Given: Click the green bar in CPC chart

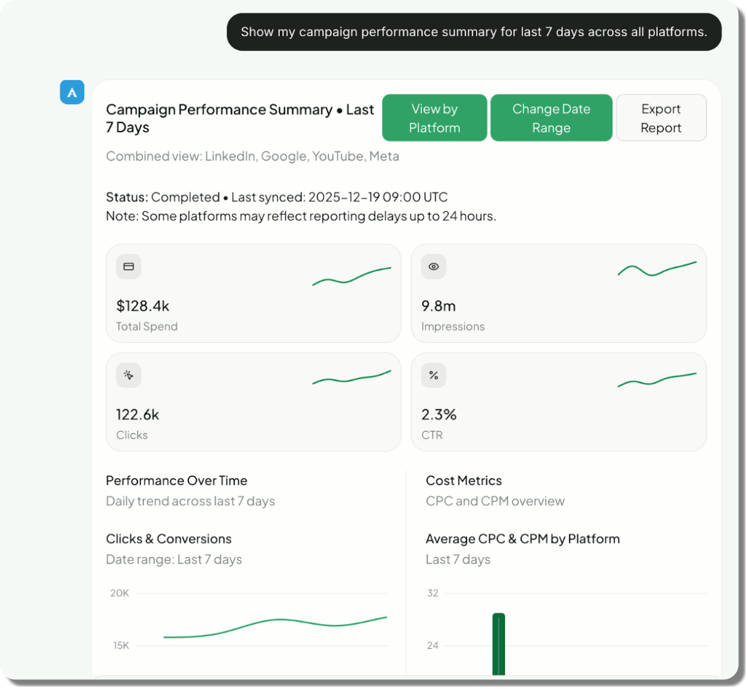Looking at the screenshot, I should point(499,643).
